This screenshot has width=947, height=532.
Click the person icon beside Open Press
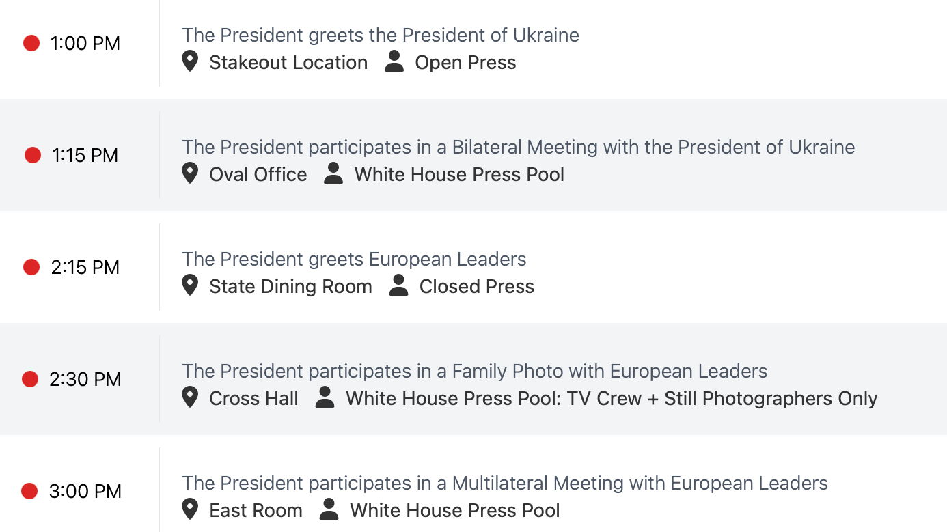tap(394, 61)
